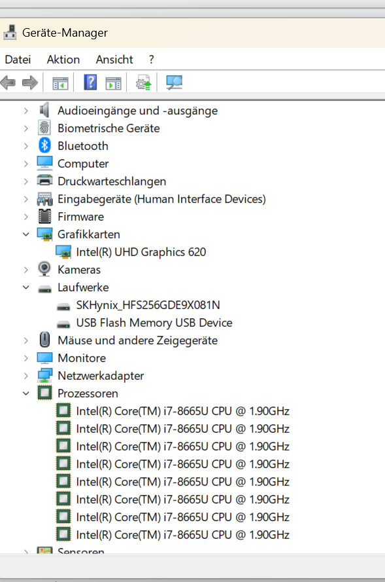The width and height of the screenshot is (385, 582).
Task: Expand the Kameras node
Action: [25, 270]
